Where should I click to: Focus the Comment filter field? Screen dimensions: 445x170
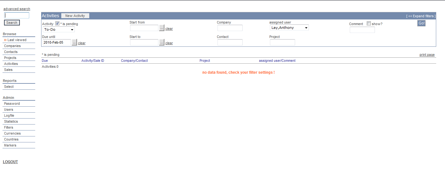pos(362,30)
